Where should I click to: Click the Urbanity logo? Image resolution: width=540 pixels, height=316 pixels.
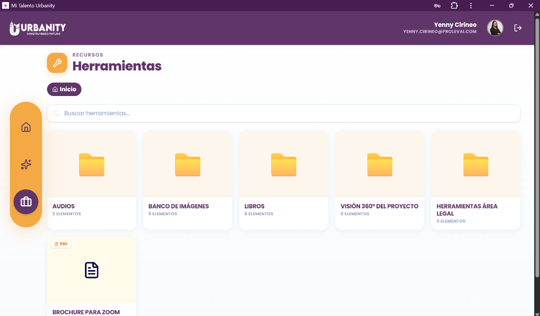(37, 28)
